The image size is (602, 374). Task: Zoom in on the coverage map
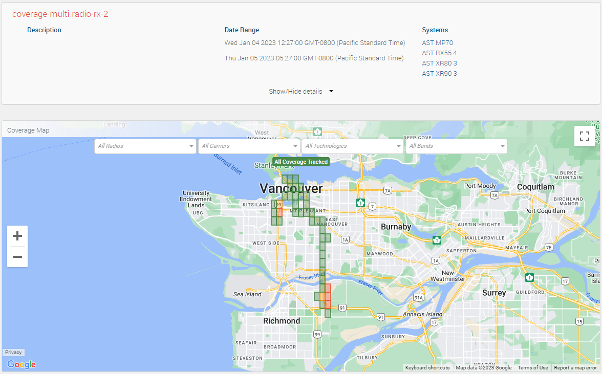(17, 236)
